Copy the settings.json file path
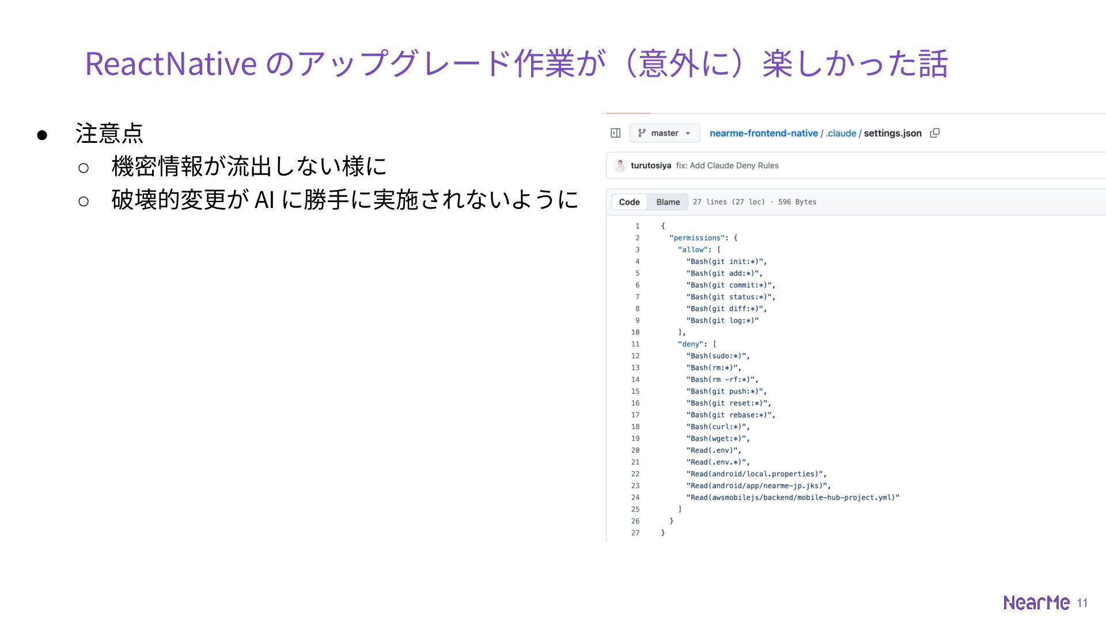Image resolution: width=1106 pixels, height=622 pixels. click(935, 133)
